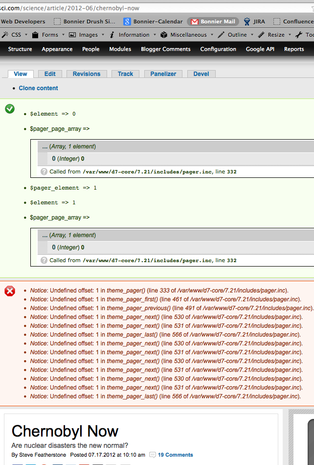Click the comments speech bubble icon

coord(153,455)
